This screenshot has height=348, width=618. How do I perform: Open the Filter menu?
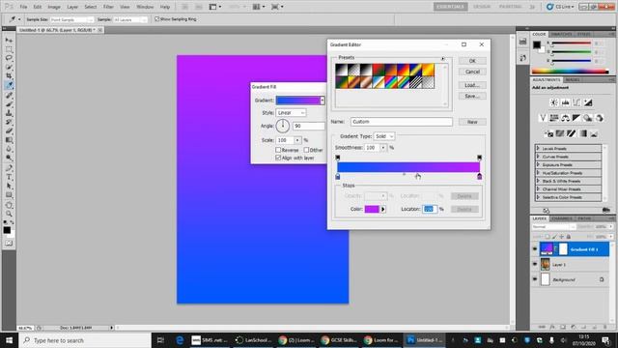(x=108, y=7)
